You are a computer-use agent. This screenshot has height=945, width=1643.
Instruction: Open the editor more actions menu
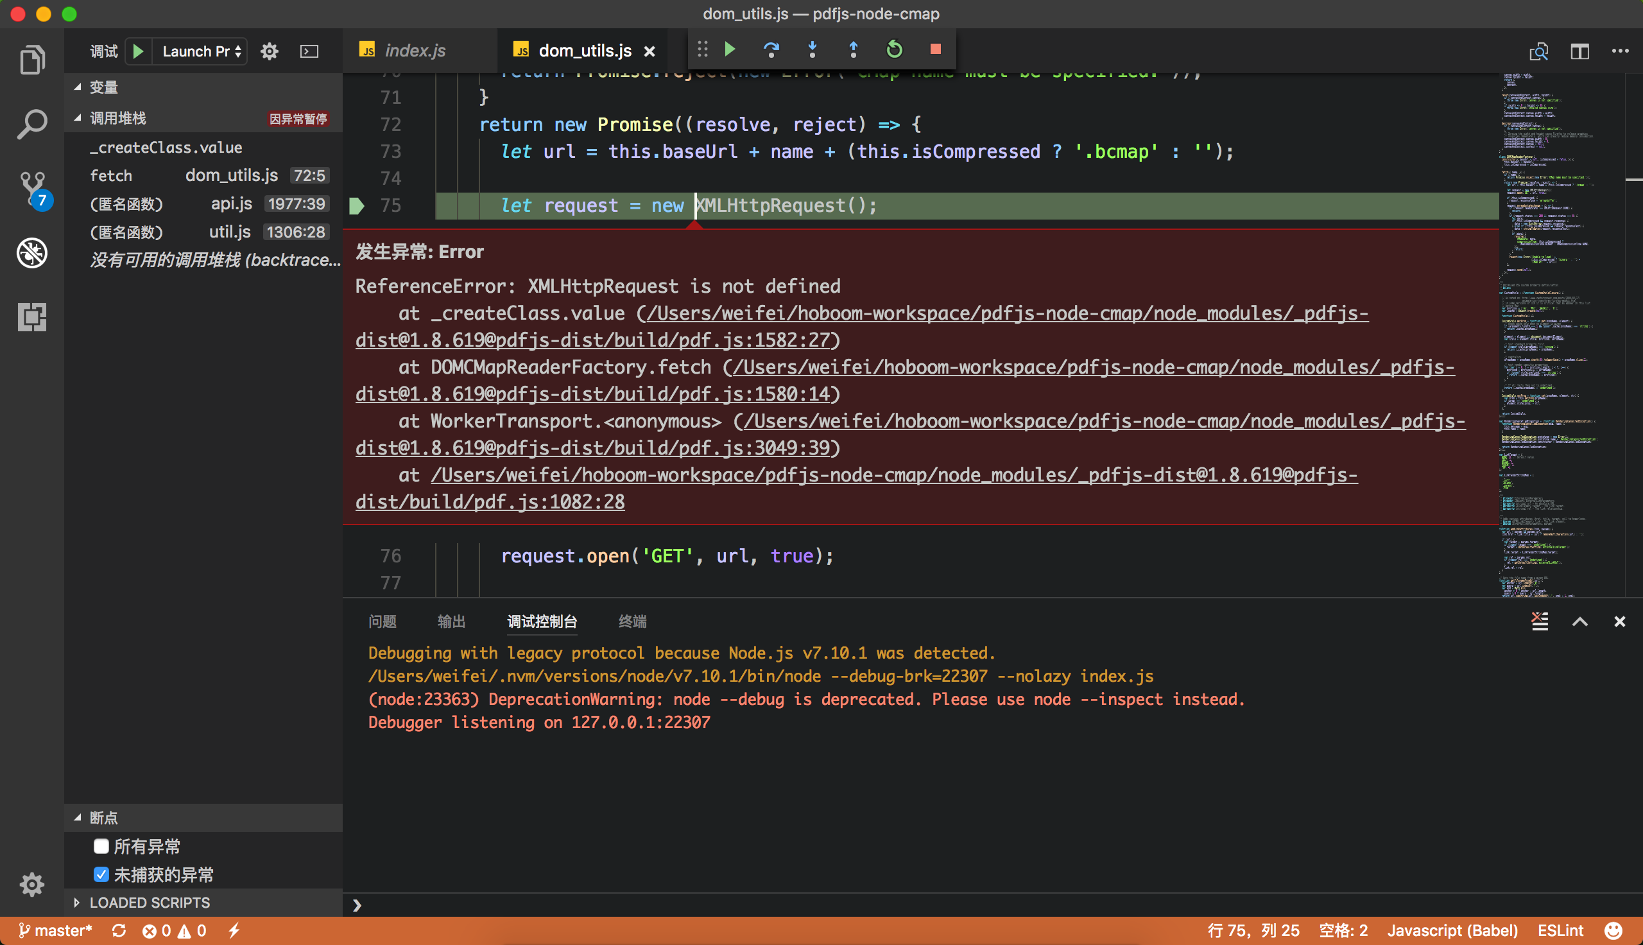click(1620, 51)
